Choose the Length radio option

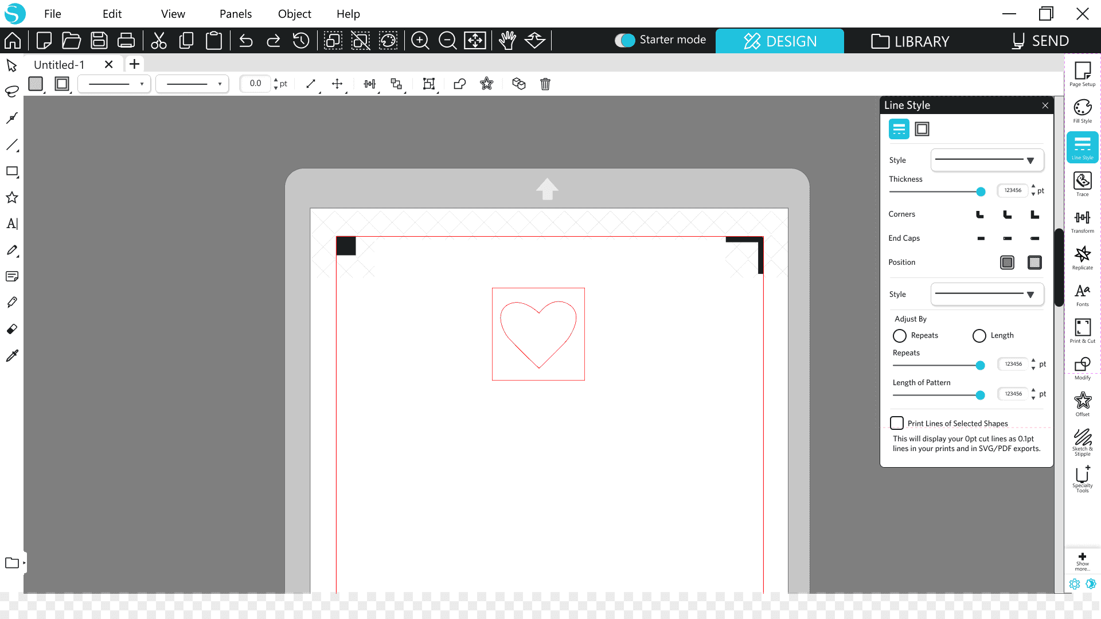click(979, 336)
